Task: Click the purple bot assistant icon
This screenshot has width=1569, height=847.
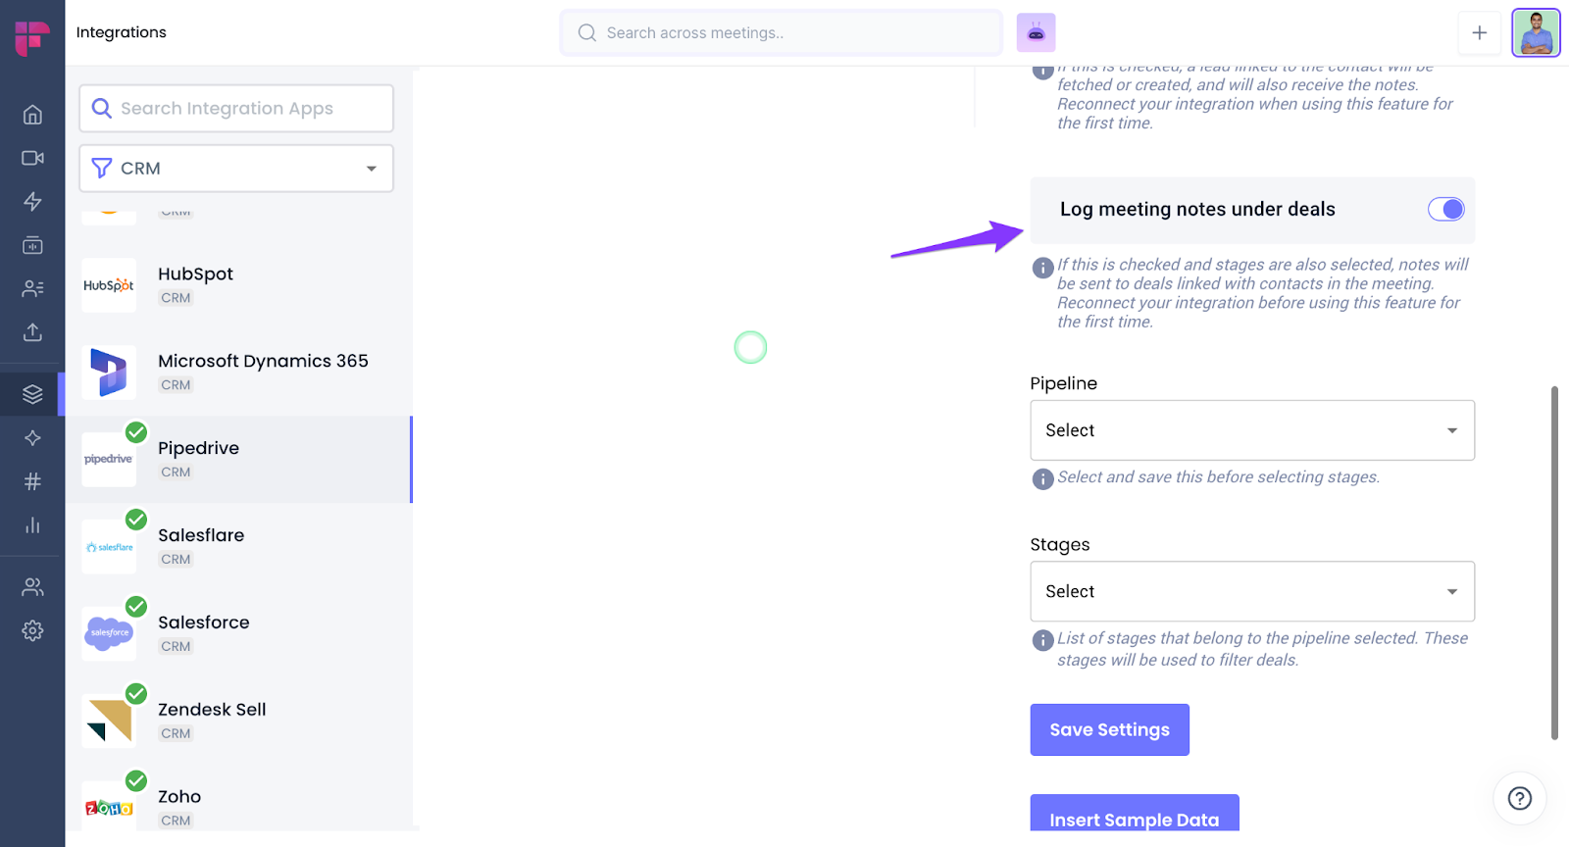Action: coord(1036,32)
